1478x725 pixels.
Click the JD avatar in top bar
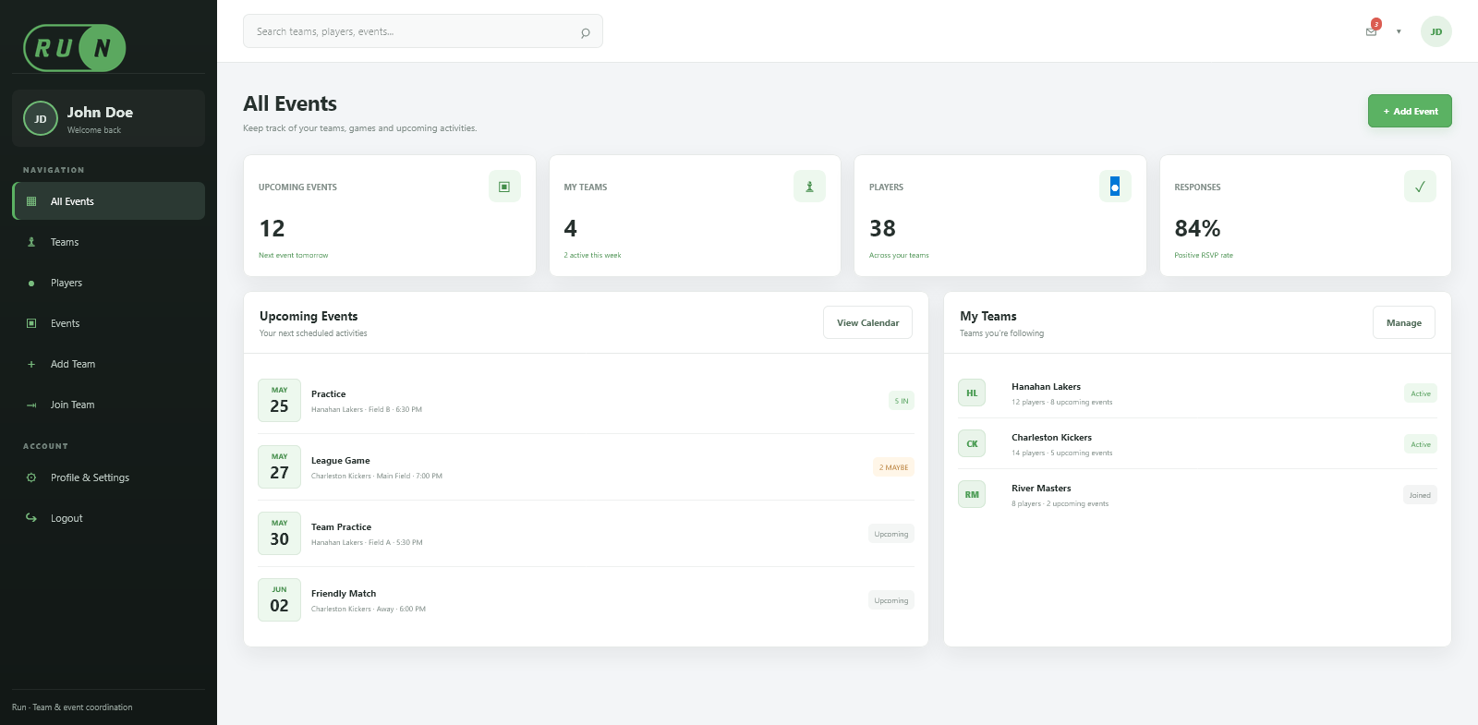pos(1436,31)
